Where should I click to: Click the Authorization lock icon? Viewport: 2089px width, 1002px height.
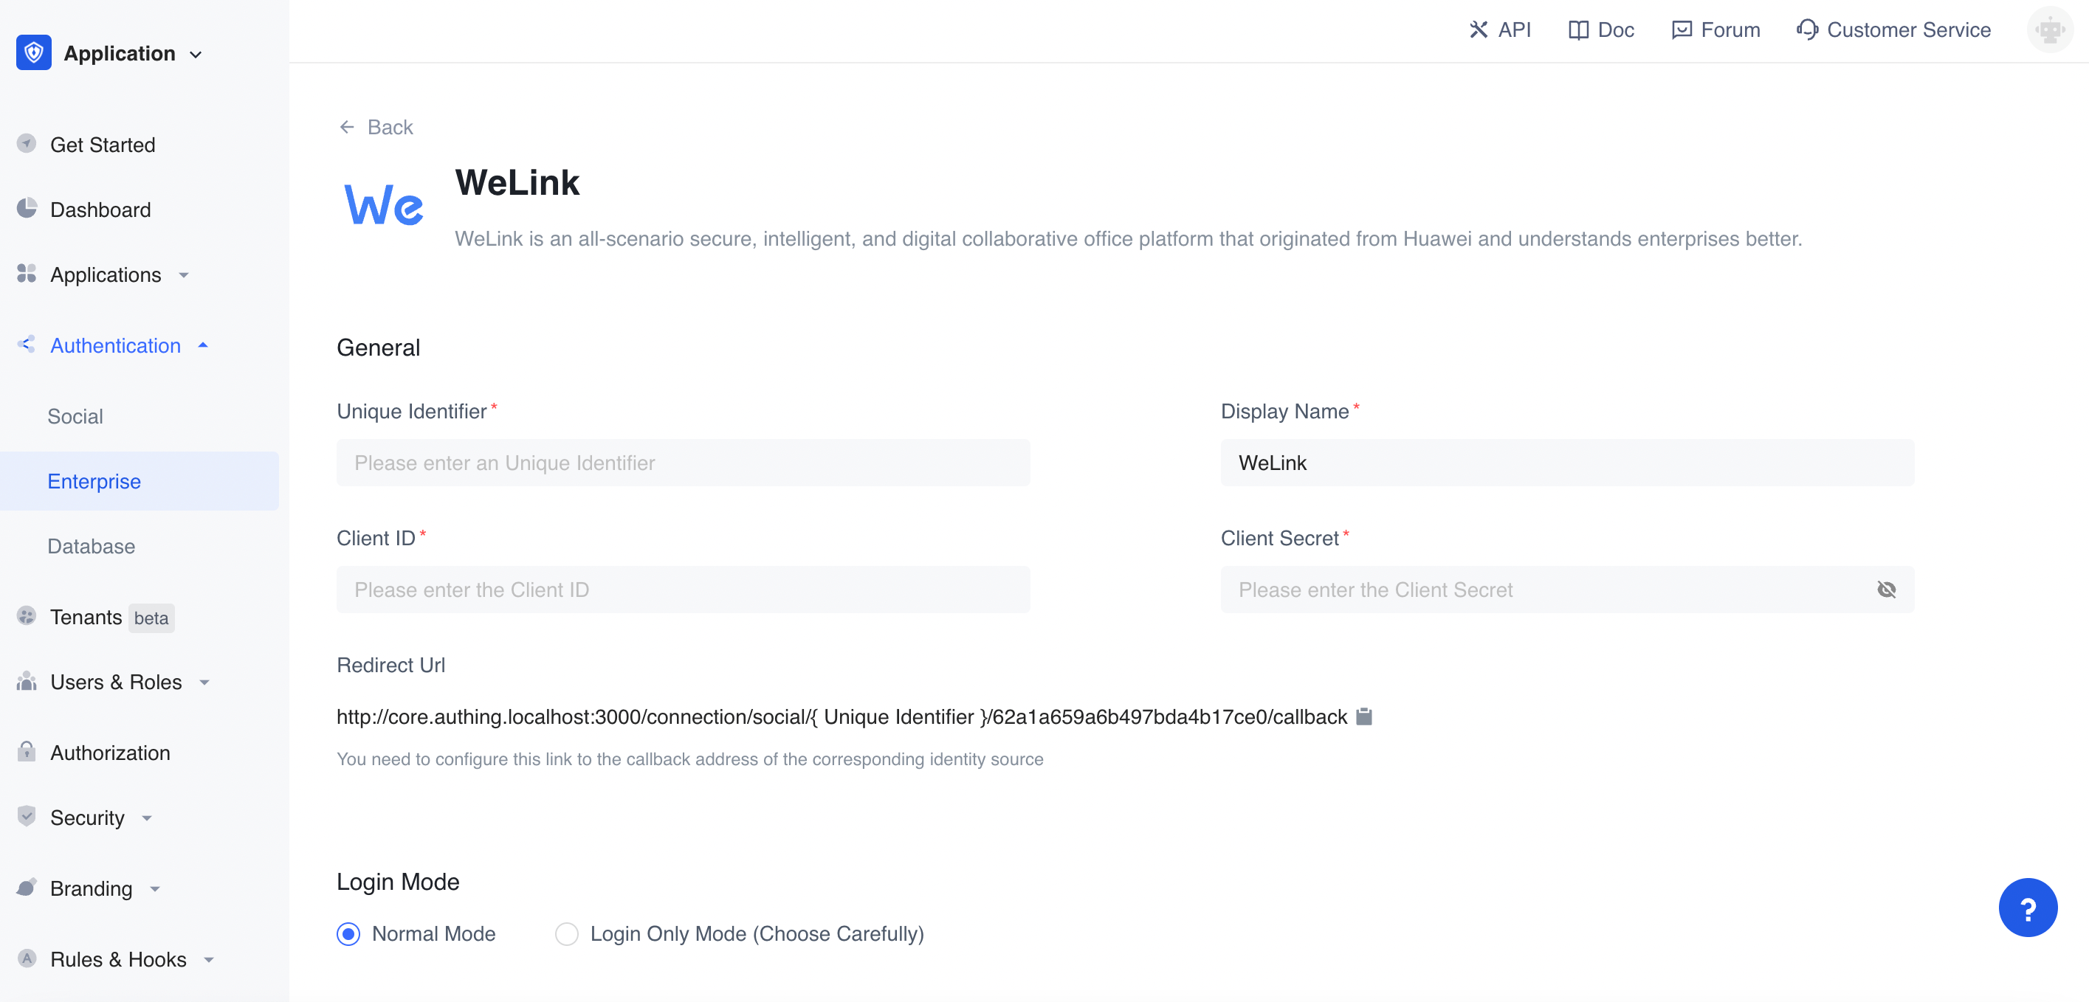27,753
